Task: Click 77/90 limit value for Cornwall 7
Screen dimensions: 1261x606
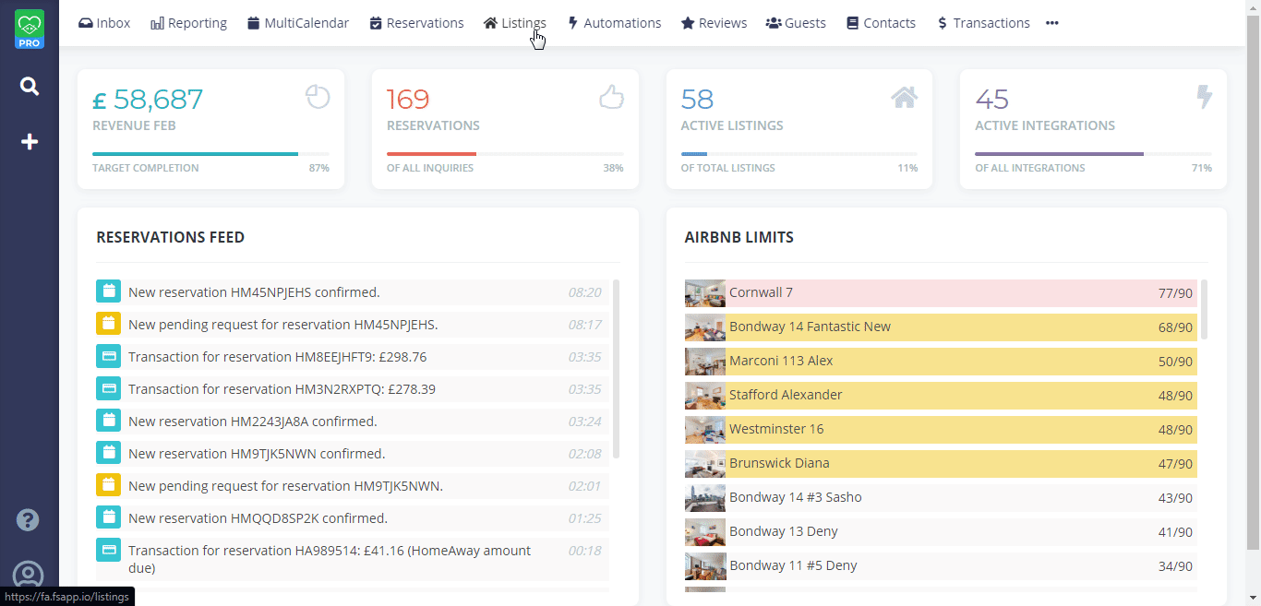Action: [1175, 293]
